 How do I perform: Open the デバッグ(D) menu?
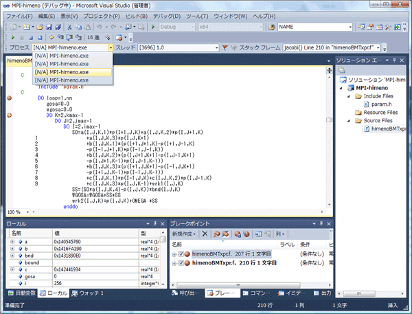167,16
